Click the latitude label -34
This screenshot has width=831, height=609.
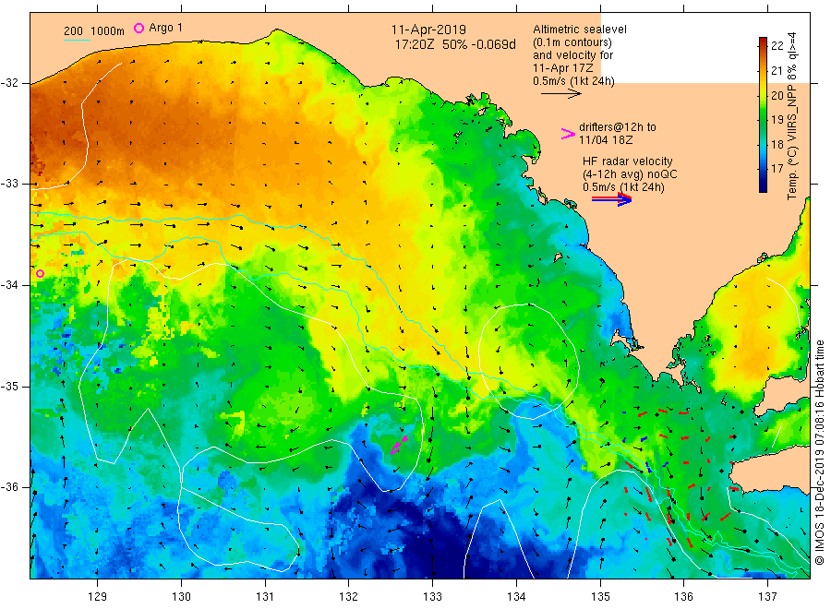9,285
